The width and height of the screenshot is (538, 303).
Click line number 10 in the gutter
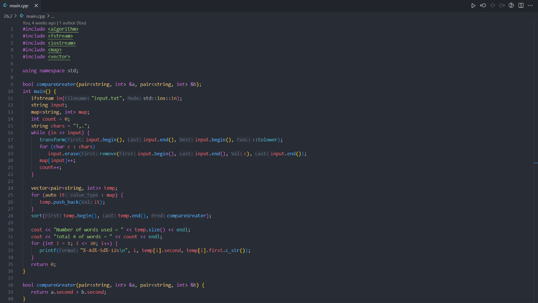pyautogui.click(x=11, y=91)
